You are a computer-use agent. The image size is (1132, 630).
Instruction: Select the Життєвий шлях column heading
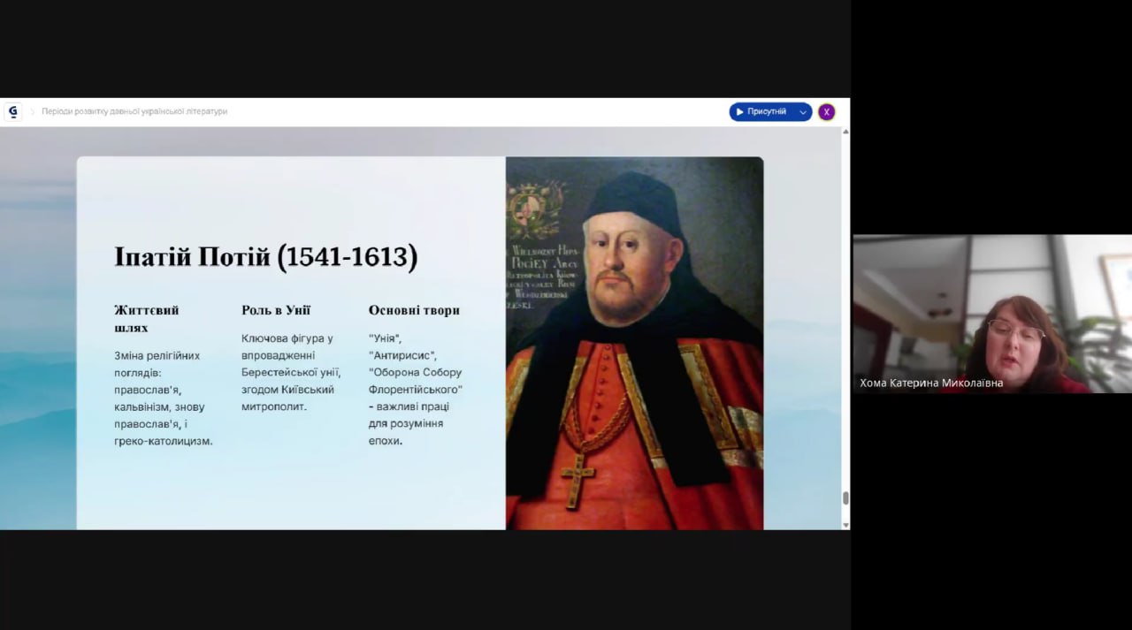pos(147,319)
